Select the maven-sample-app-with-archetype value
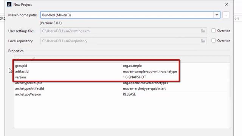 coord(150,71)
